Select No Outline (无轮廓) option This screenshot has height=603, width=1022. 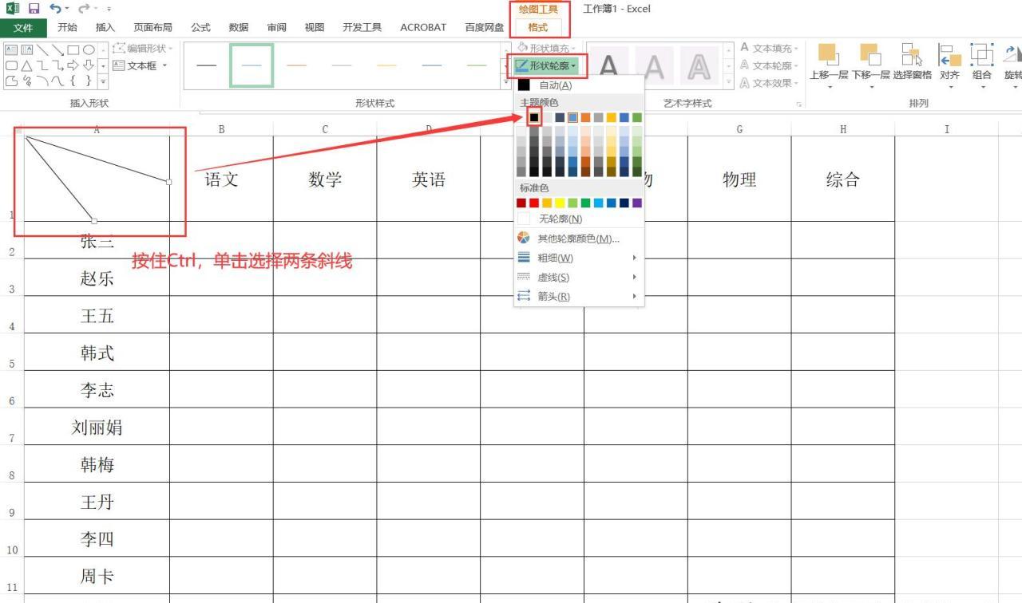pyautogui.click(x=579, y=219)
